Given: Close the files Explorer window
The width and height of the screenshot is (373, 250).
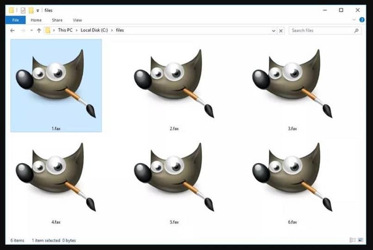Looking at the screenshot, I should [x=358, y=10].
